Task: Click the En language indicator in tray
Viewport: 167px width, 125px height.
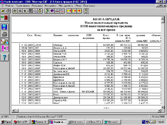Action: (x=144, y=122)
